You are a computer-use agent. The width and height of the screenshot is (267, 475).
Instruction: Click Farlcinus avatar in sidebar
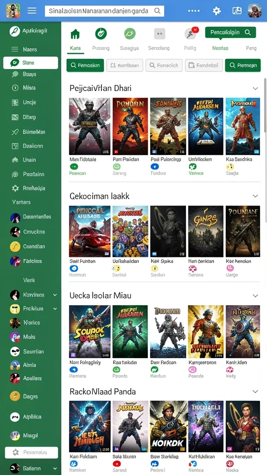pos(15,261)
